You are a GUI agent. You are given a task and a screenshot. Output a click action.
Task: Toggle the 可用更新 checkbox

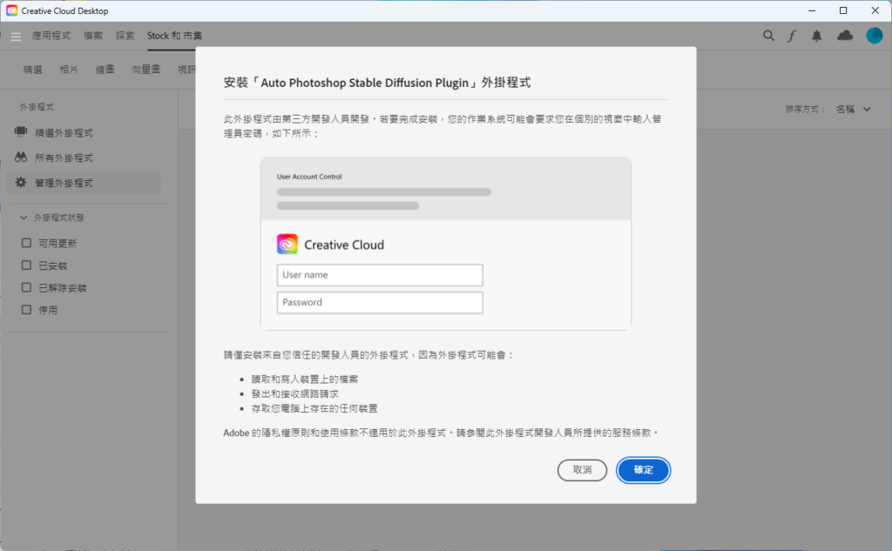(26, 243)
